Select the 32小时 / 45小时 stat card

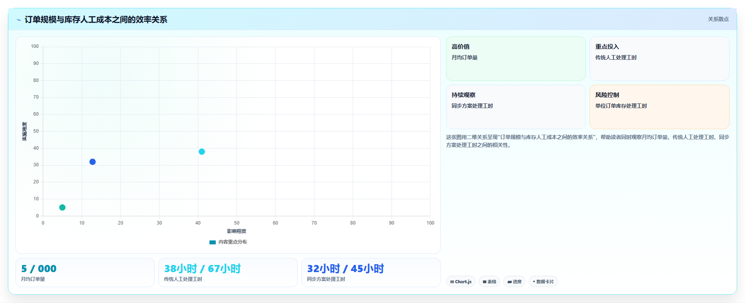pos(371,273)
